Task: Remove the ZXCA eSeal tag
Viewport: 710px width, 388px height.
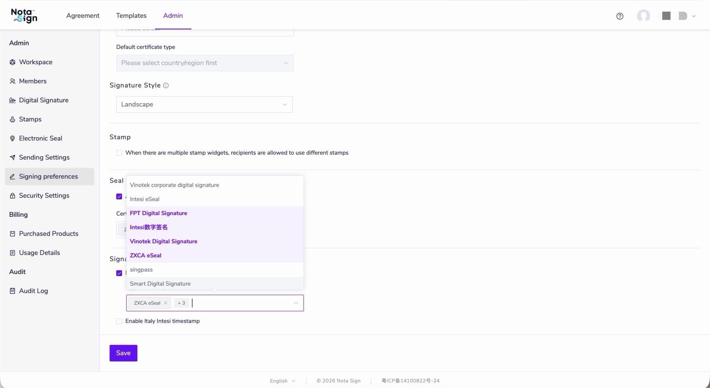Action: click(x=166, y=303)
